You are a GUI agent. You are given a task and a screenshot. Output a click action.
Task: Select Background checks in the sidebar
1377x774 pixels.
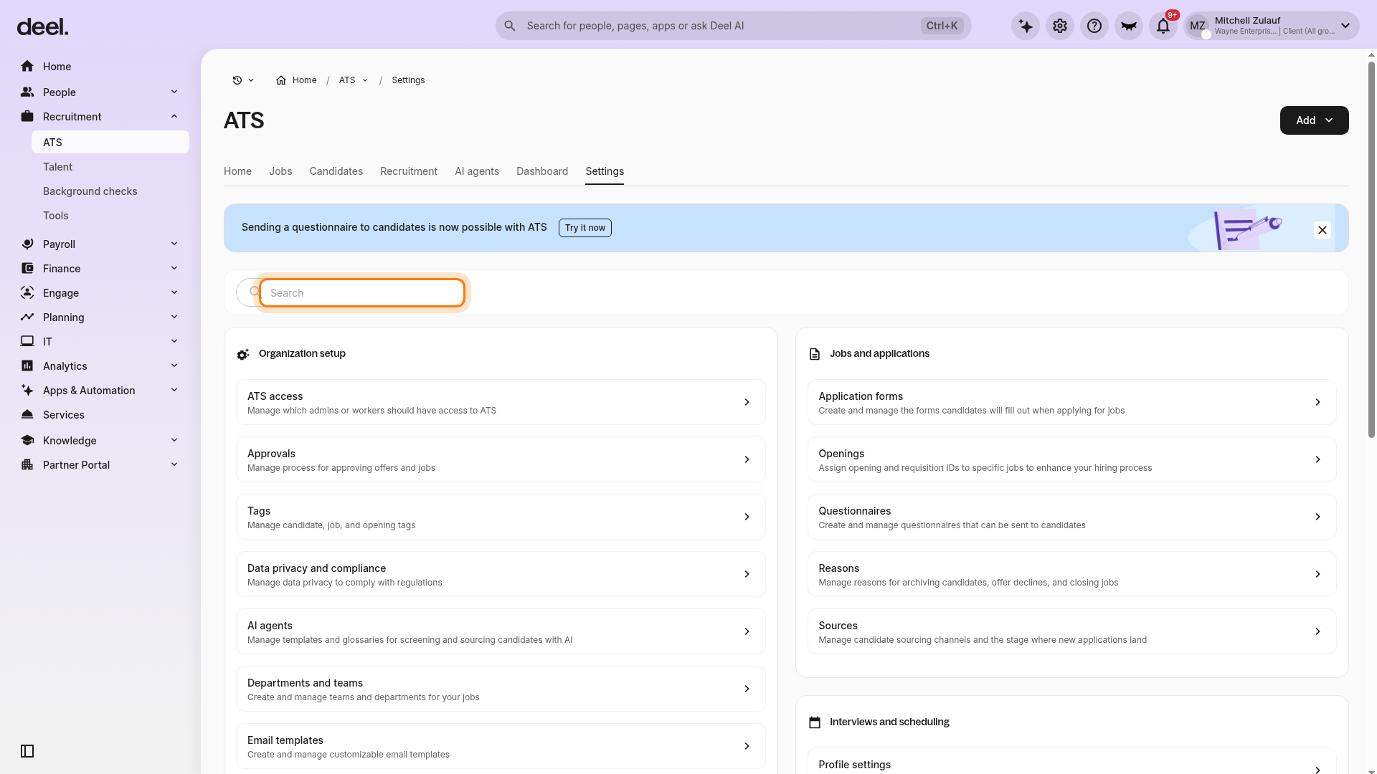(110, 191)
